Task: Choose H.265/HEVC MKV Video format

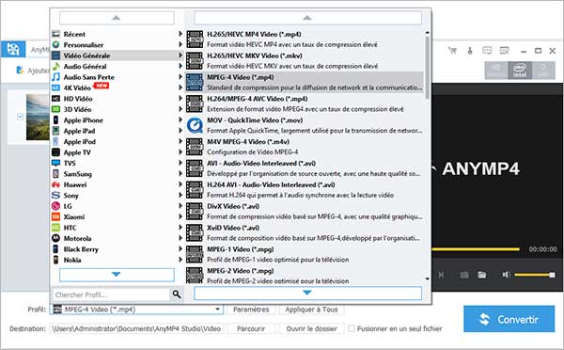Action: pyautogui.click(x=305, y=61)
